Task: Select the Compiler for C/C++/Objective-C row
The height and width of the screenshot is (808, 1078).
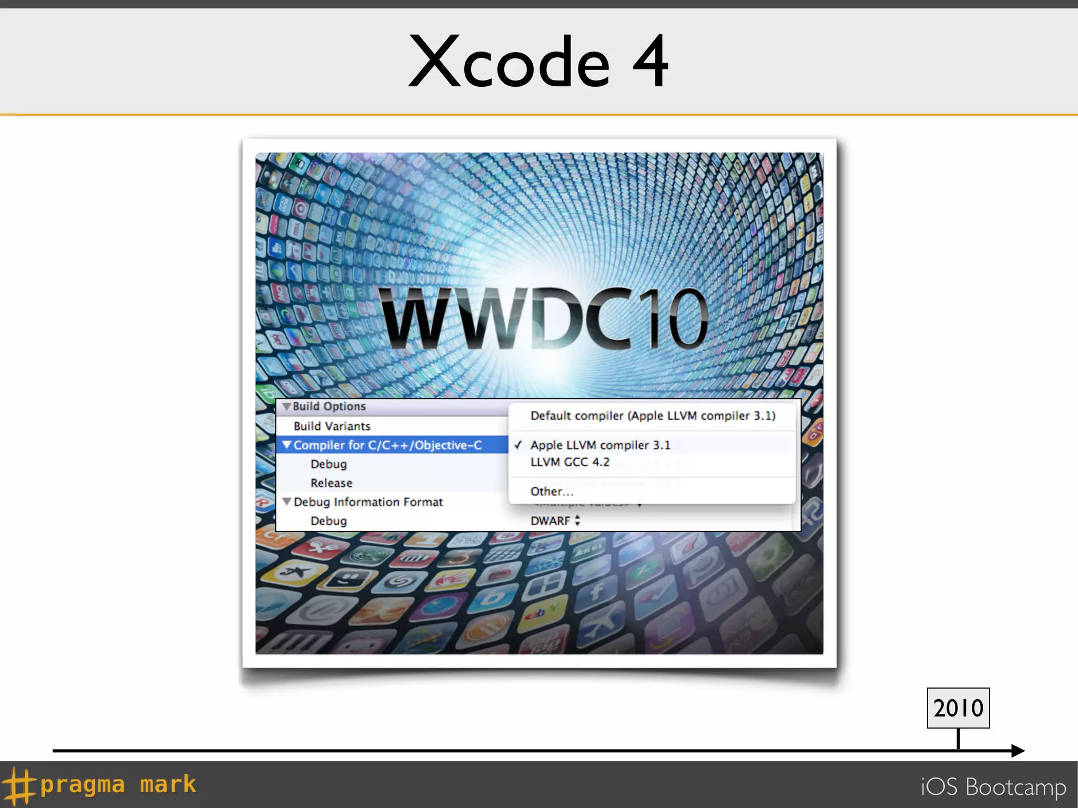Action: pos(392,445)
